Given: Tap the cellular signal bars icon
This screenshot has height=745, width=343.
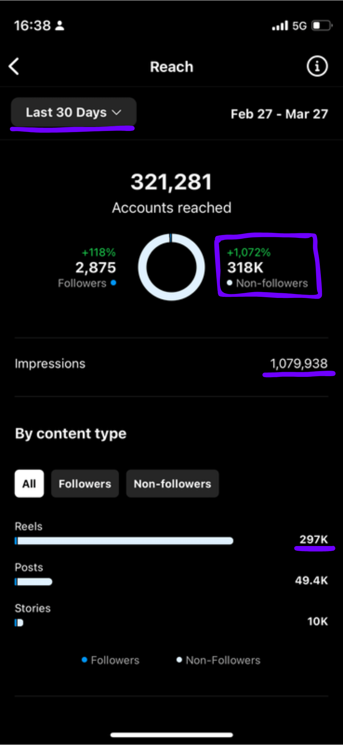Looking at the screenshot, I should 280,26.
